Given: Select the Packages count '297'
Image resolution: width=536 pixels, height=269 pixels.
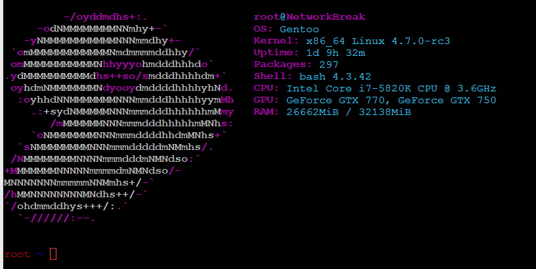Looking at the screenshot, I should click(x=329, y=64).
